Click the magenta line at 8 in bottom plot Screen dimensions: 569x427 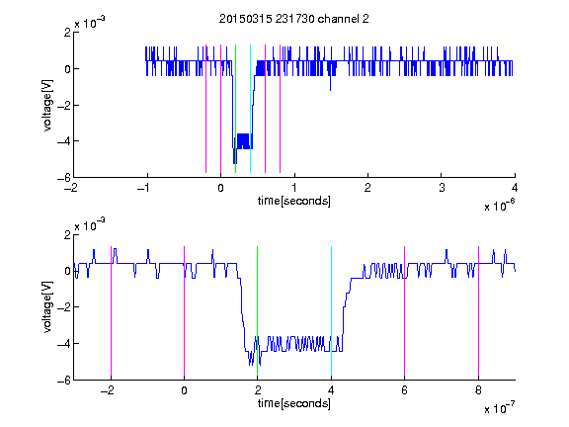(x=479, y=311)
